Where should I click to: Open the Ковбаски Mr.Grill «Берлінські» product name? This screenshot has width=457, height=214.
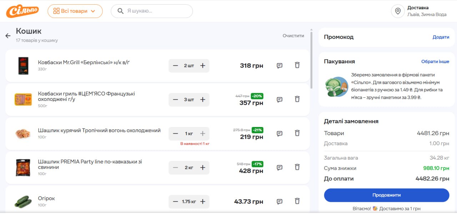tap(84, 62)
